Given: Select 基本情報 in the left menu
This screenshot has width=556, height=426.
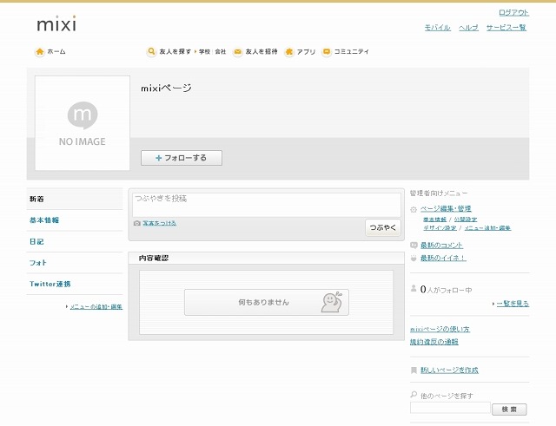Looking at the screenshot, I should pyautogui.click(x=45, y=220).
